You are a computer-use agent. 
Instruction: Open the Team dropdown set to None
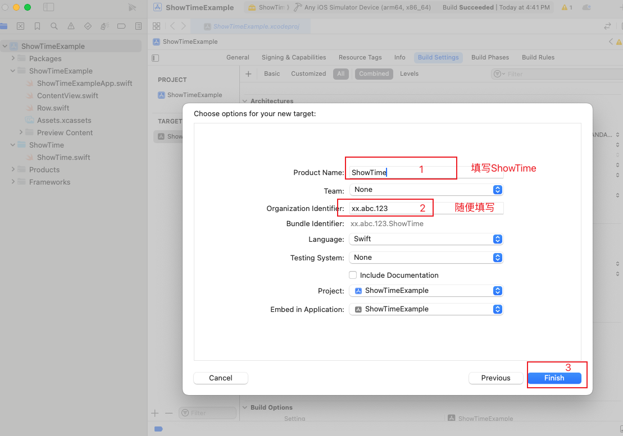(426, 190)
